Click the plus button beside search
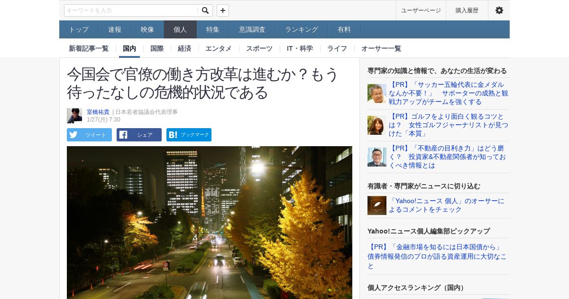The height and width of the screenshot is (299, 569). [223, 10]
